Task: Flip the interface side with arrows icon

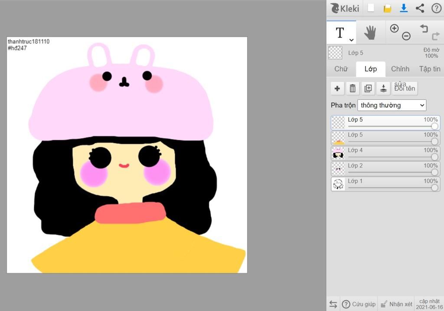Action: coord(333,304)
